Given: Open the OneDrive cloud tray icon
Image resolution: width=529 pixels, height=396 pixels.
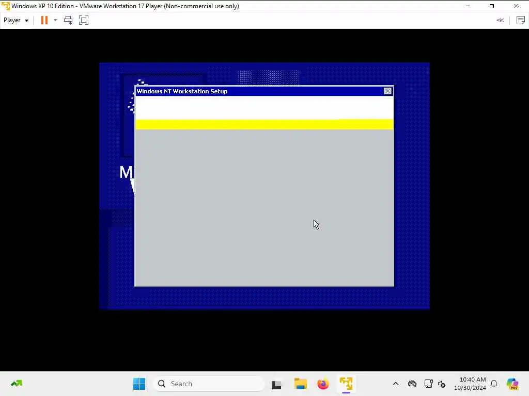Looking at the screenshot, I should click(412, 384).
